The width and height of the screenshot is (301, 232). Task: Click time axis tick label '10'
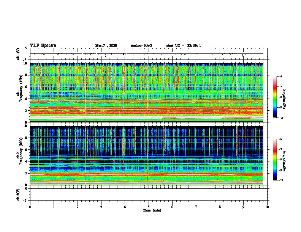[267, 207]
